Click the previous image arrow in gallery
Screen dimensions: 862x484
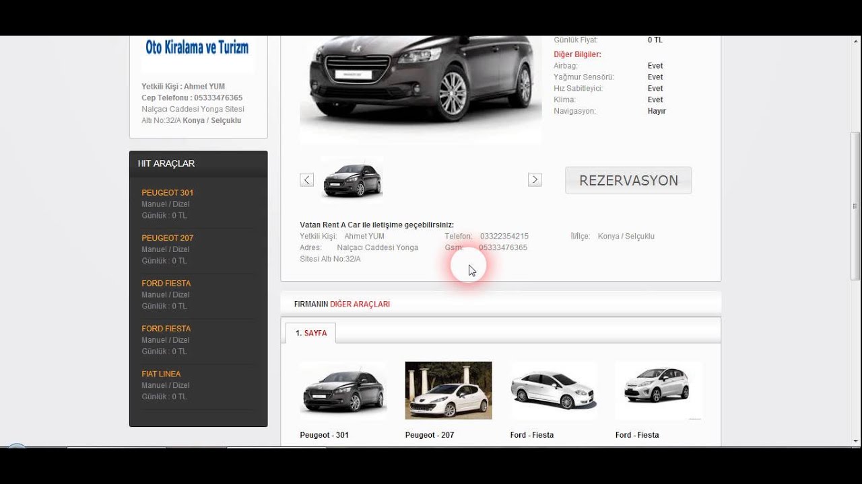pyautogui.click(x=306, y=179)
